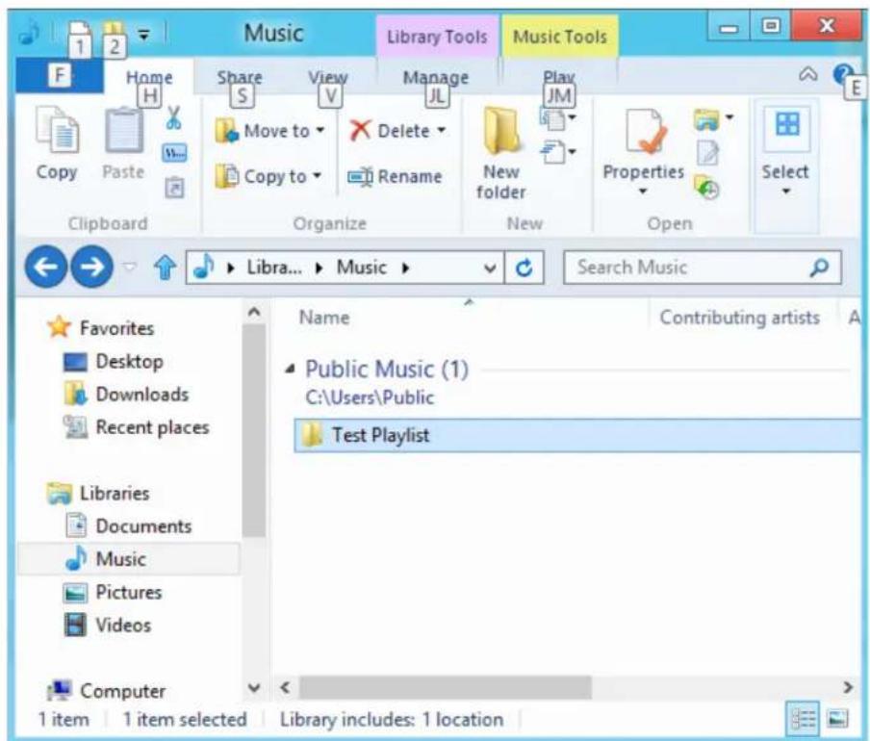Screen dimensions: 870x741
Task: Open Customize Quick Access Toolbar dropdown
Action: click(143, 35)
